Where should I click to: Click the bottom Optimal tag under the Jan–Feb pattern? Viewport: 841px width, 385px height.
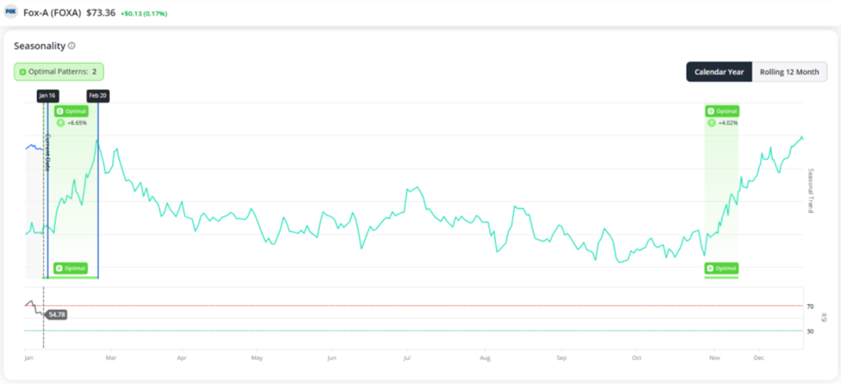point(71,268)
